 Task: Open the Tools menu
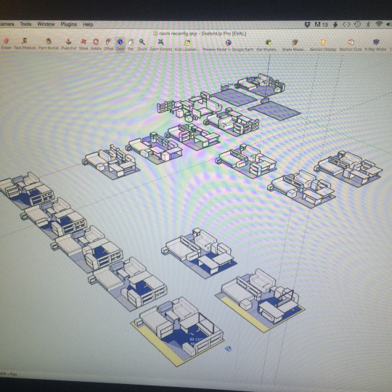pos(25,24)
